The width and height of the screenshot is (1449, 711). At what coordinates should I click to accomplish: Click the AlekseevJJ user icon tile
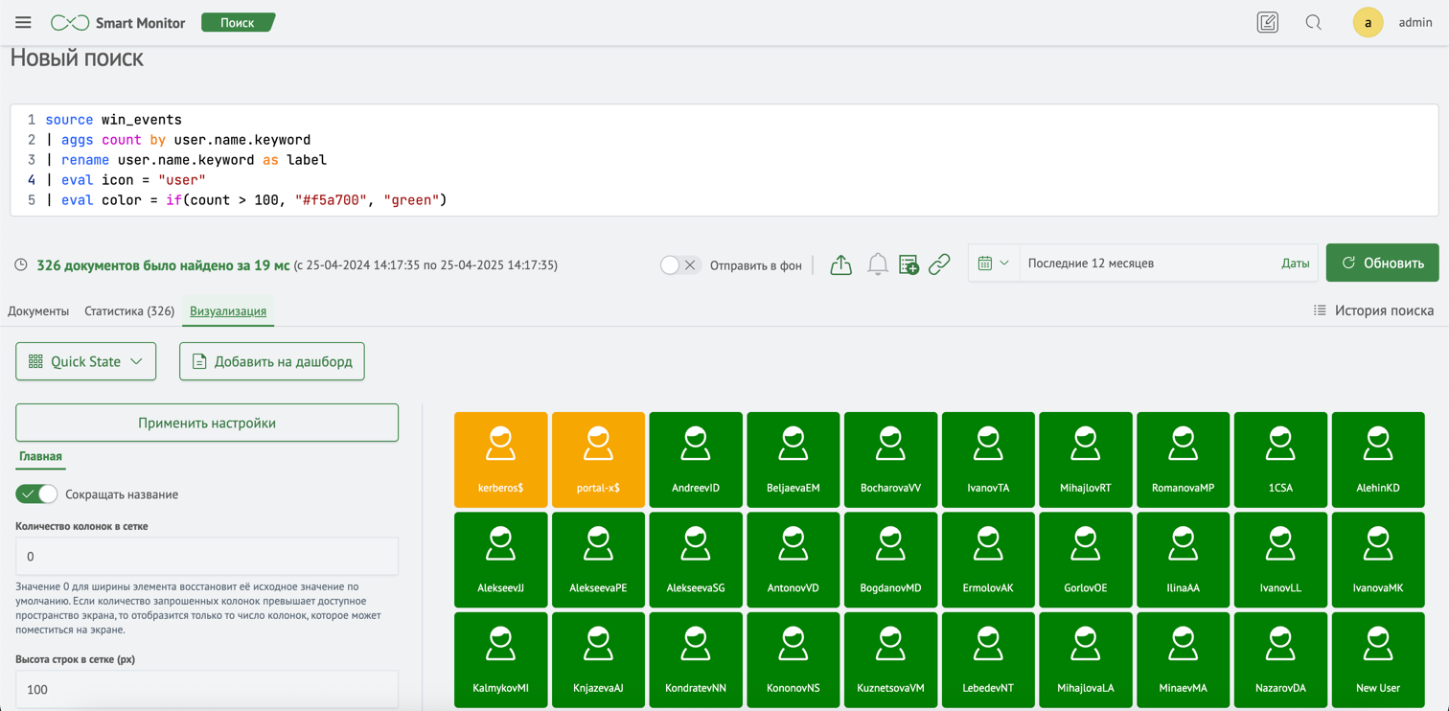[x=501, y=560]
